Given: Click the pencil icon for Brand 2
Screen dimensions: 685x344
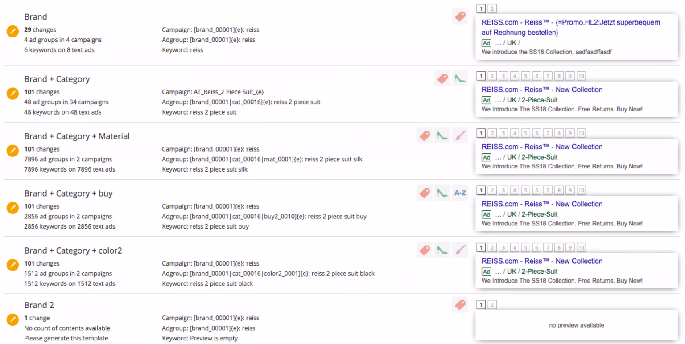Looking at the screenshot, I should [12, 320].
